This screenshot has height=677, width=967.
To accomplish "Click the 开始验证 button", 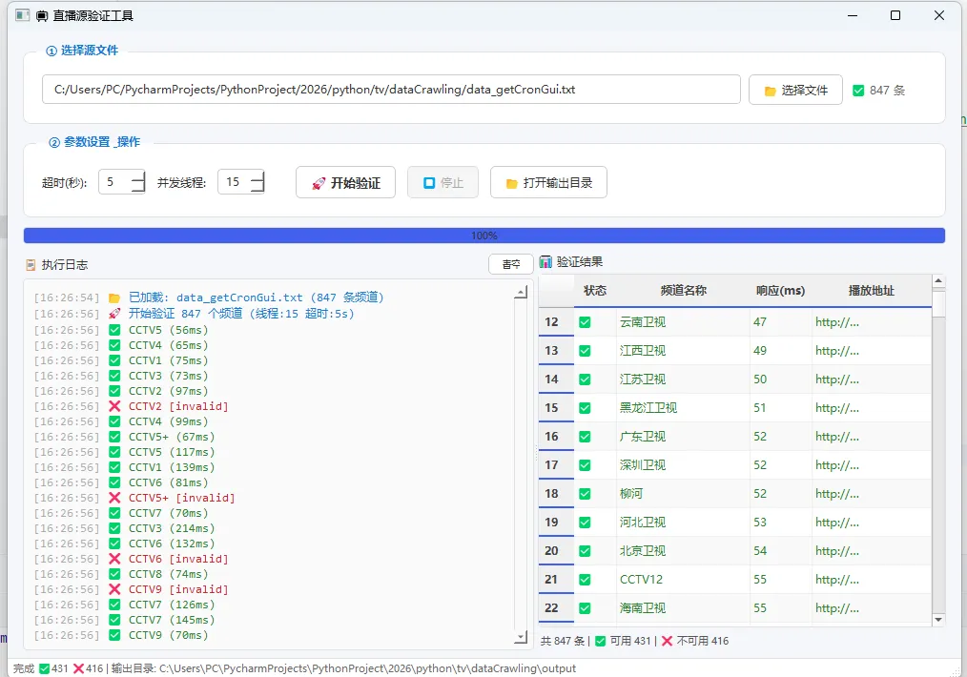I will (x=345, y=182).
